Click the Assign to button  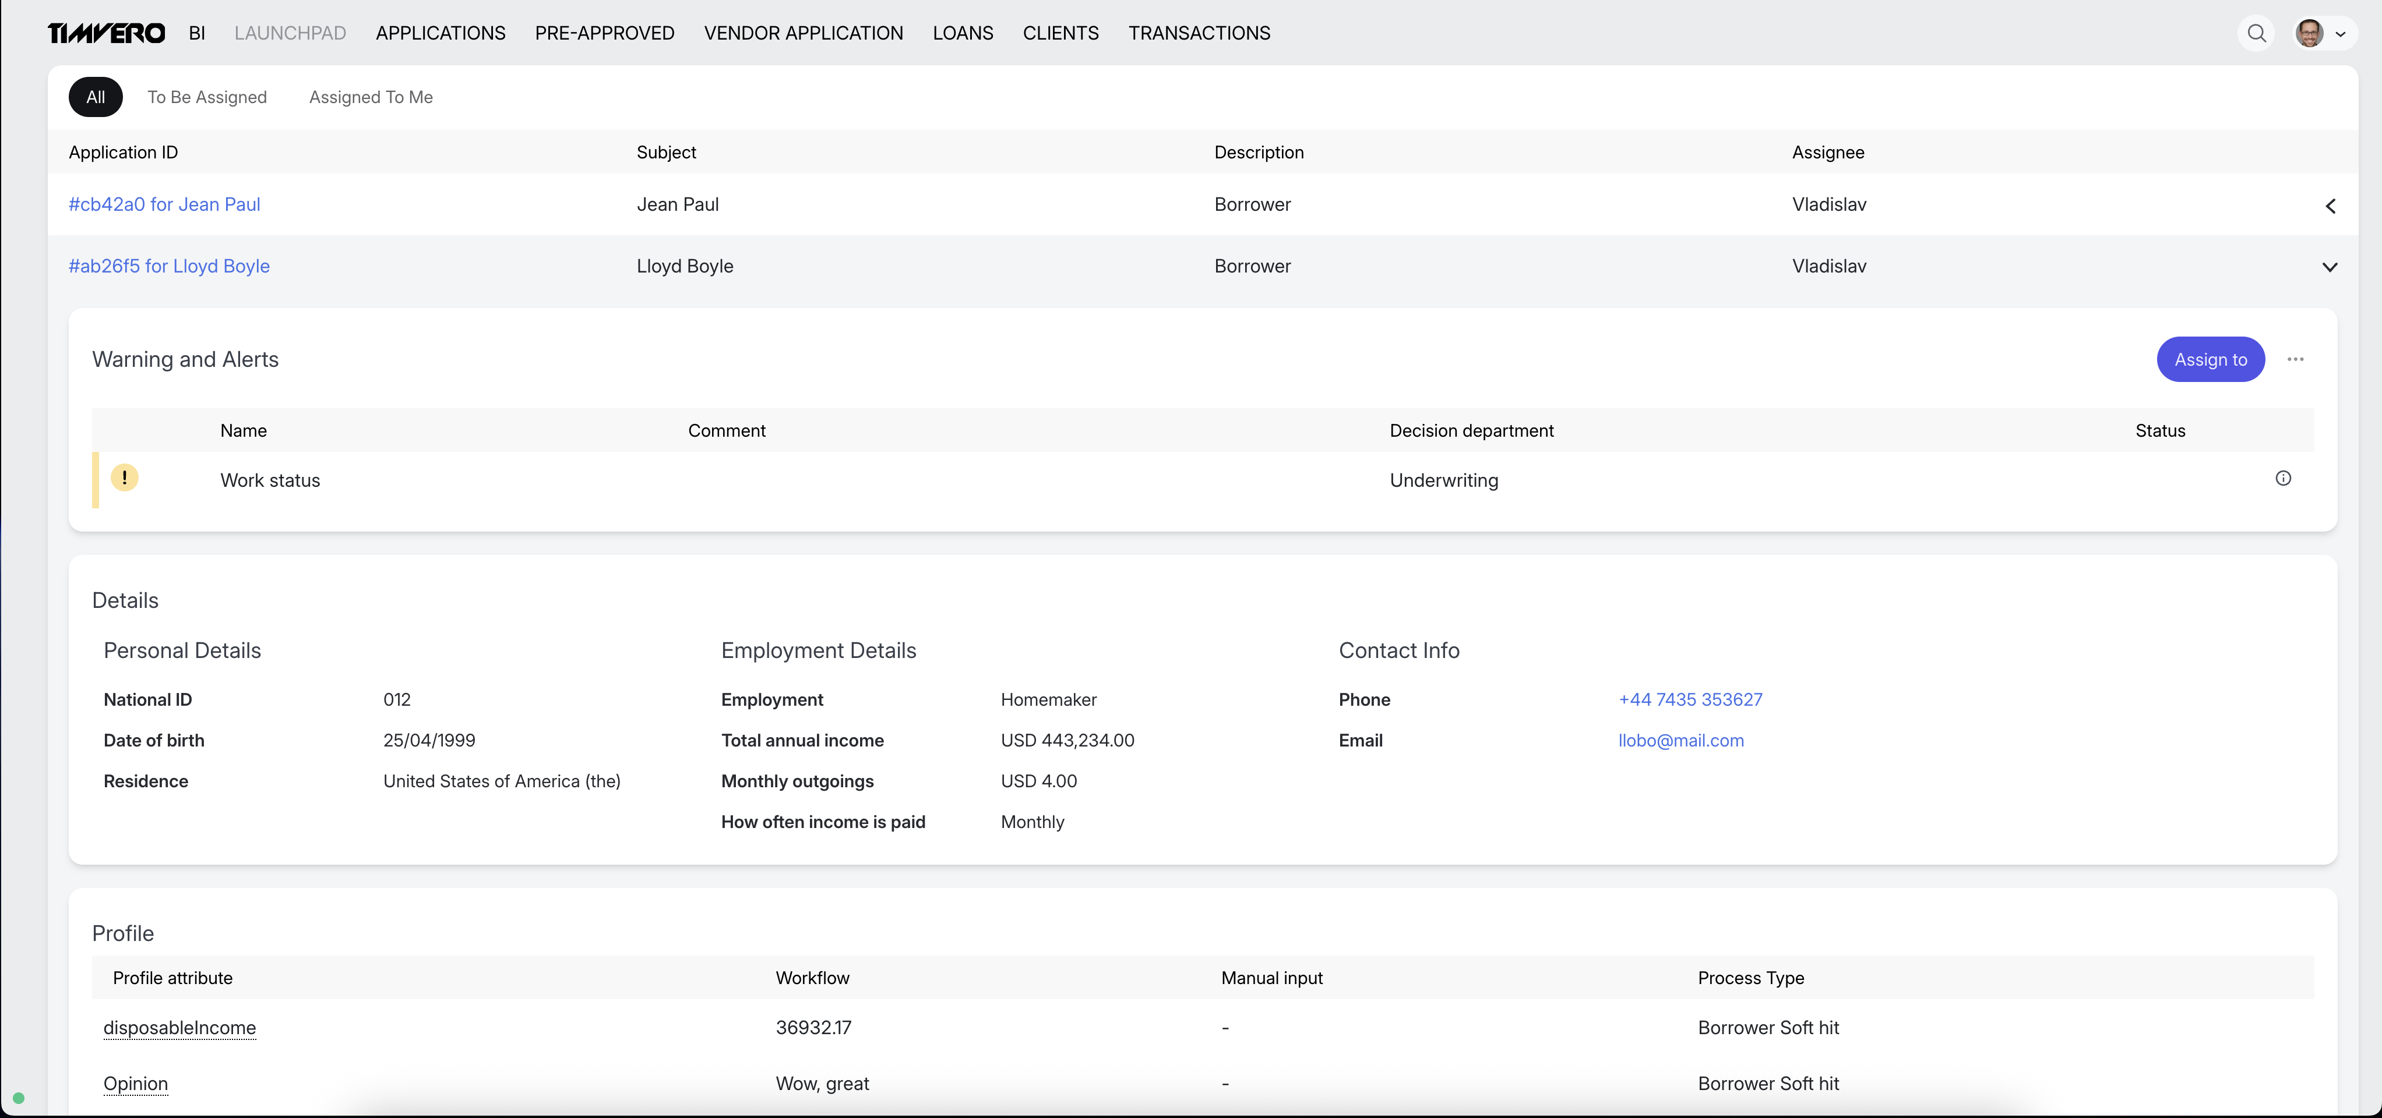pyautogui.click(x=2210, y=359)
